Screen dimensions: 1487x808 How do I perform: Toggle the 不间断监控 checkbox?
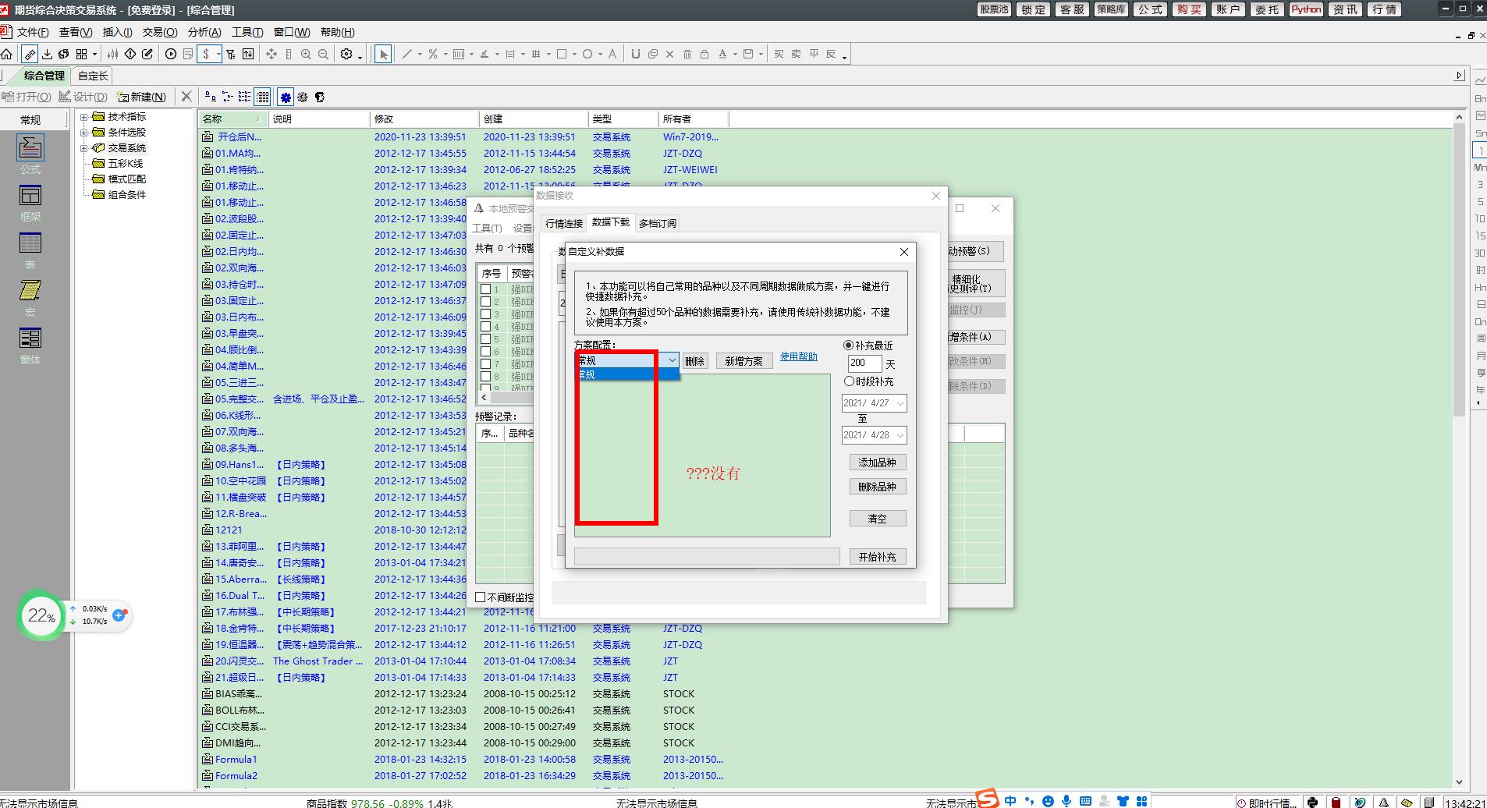pos(481,597)
